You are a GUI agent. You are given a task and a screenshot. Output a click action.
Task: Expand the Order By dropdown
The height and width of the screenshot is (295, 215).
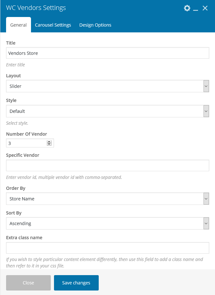tap(206, 199)
